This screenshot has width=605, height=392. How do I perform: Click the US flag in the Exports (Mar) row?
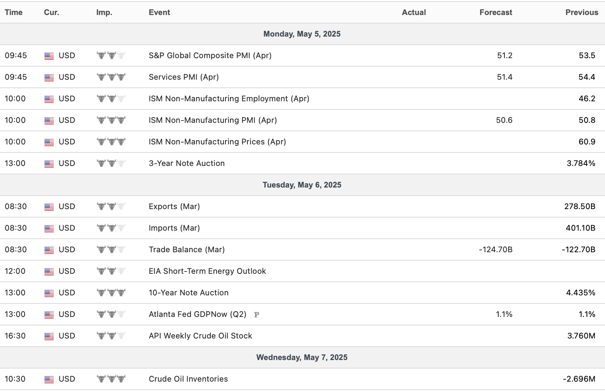pyautogui.click(x=49, y=207)
